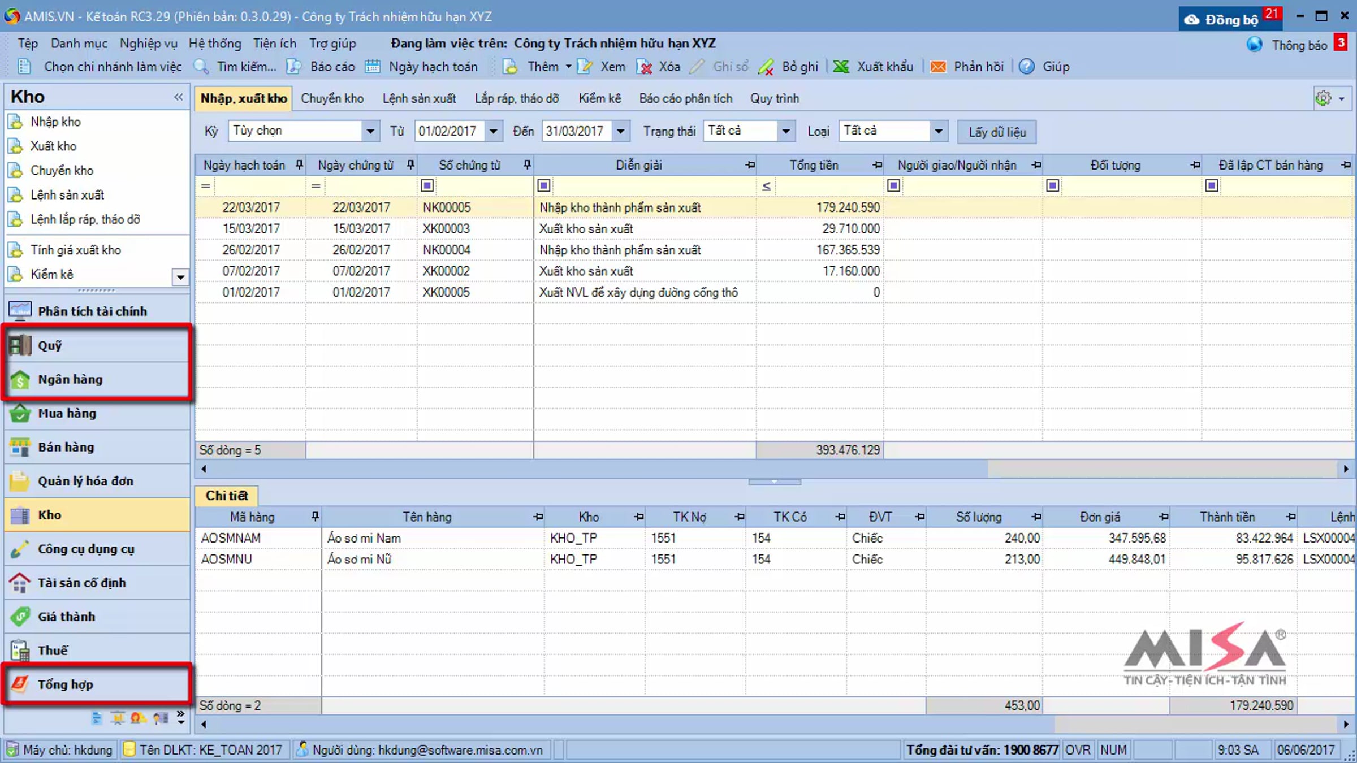Open the Nghiệp vụ menu
This screenshot has height=763, width=1357.
(148, 44)
